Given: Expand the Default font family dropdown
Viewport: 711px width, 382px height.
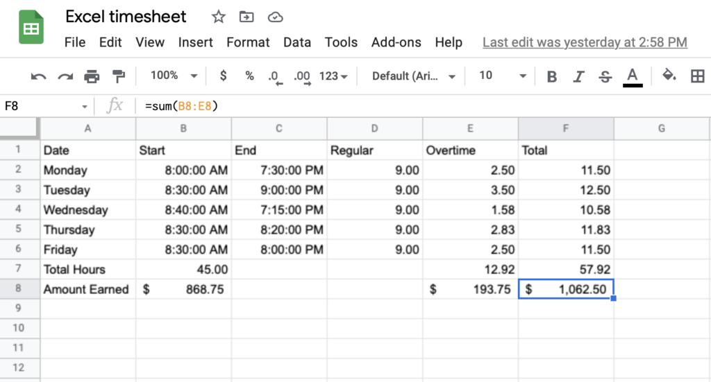Looking at the screenshot, I should pyautogui.click(x=414, y=76).
